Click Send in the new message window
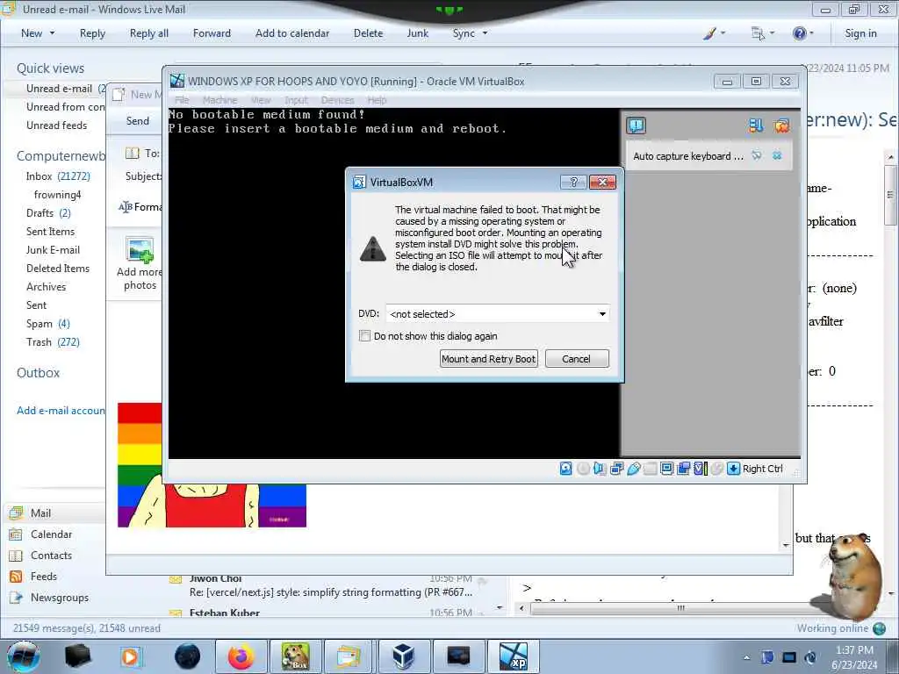Image resolution: width=899 pixels, height=674 pixels. click(138, 121)
